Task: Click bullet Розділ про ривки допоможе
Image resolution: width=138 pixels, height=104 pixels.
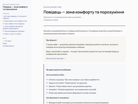Action: click(72, 93)
